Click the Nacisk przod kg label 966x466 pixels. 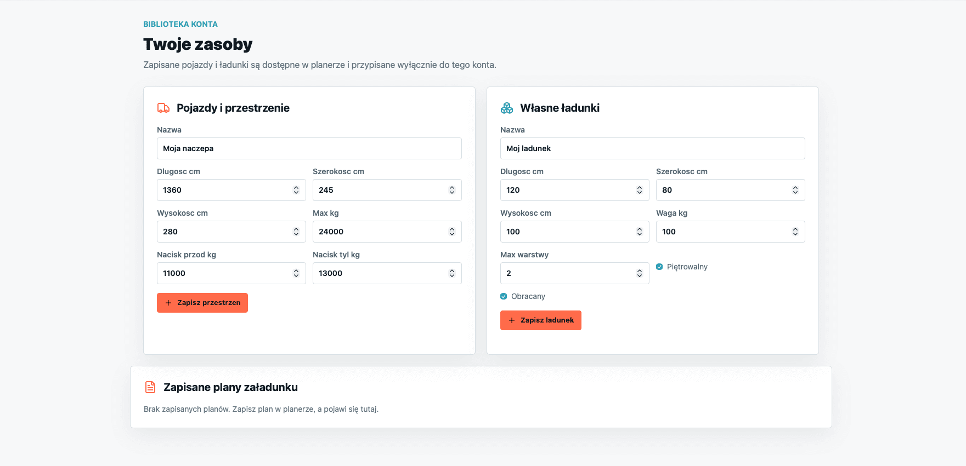(187, 255)
